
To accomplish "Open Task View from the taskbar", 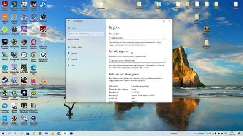I will (x=15, y=133).
